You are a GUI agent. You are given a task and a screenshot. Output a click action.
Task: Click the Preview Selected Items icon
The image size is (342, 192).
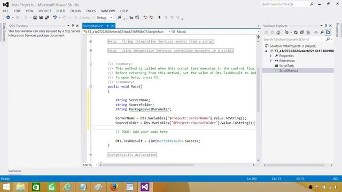tap(328, 33)
